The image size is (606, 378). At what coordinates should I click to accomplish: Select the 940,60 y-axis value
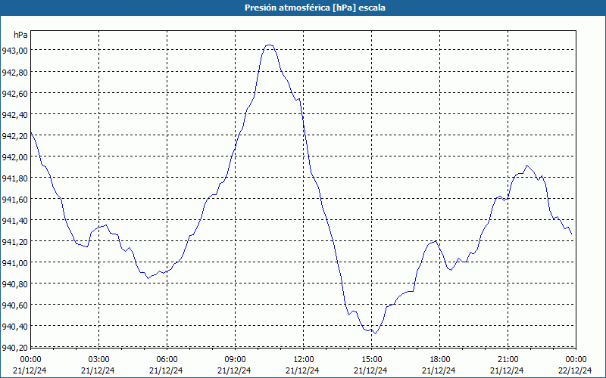[x=14, y=305]
